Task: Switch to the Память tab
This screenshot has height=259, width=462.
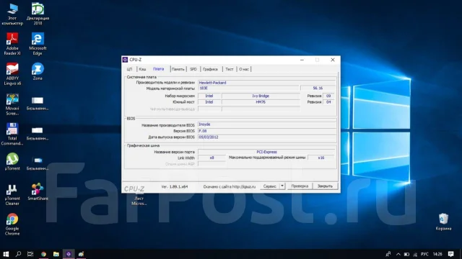Action: pyautogui.click(x=178, y=69)
